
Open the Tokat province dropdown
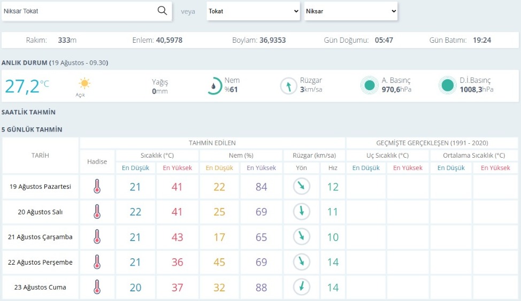(253, 11)
